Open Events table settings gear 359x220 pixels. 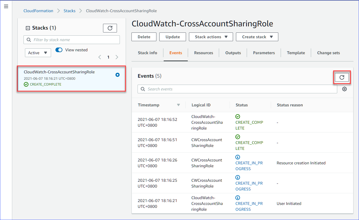(x=344, y=89)
